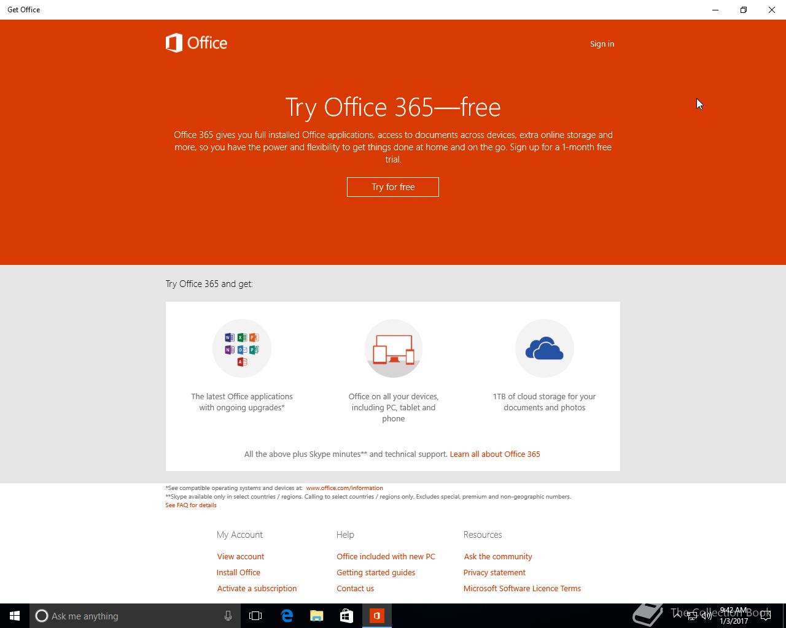This screenshot has height=628, width=786.
Task: Open Install Office link
Action: 238,573
